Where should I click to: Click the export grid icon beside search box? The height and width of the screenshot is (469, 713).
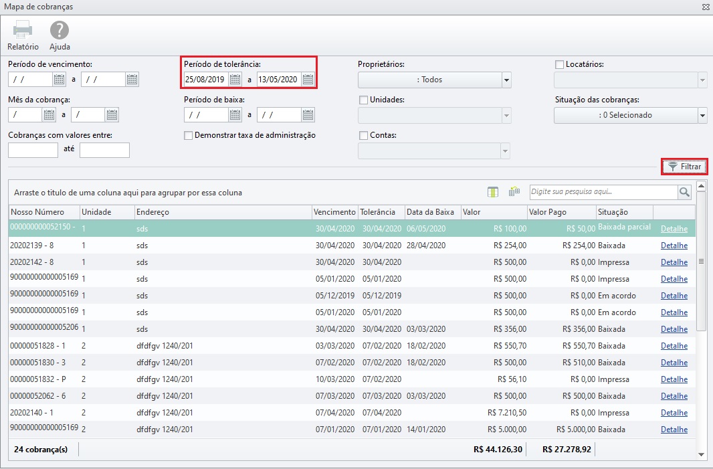pos(514,192)
